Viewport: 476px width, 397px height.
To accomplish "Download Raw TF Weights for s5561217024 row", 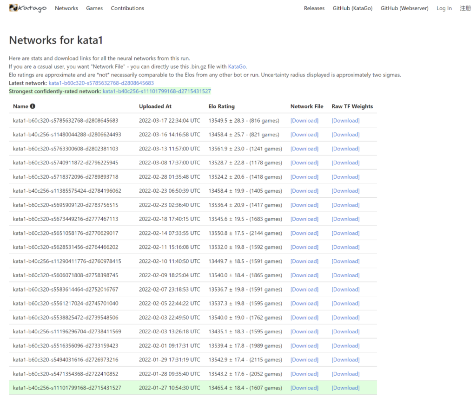I will point(345,303).
